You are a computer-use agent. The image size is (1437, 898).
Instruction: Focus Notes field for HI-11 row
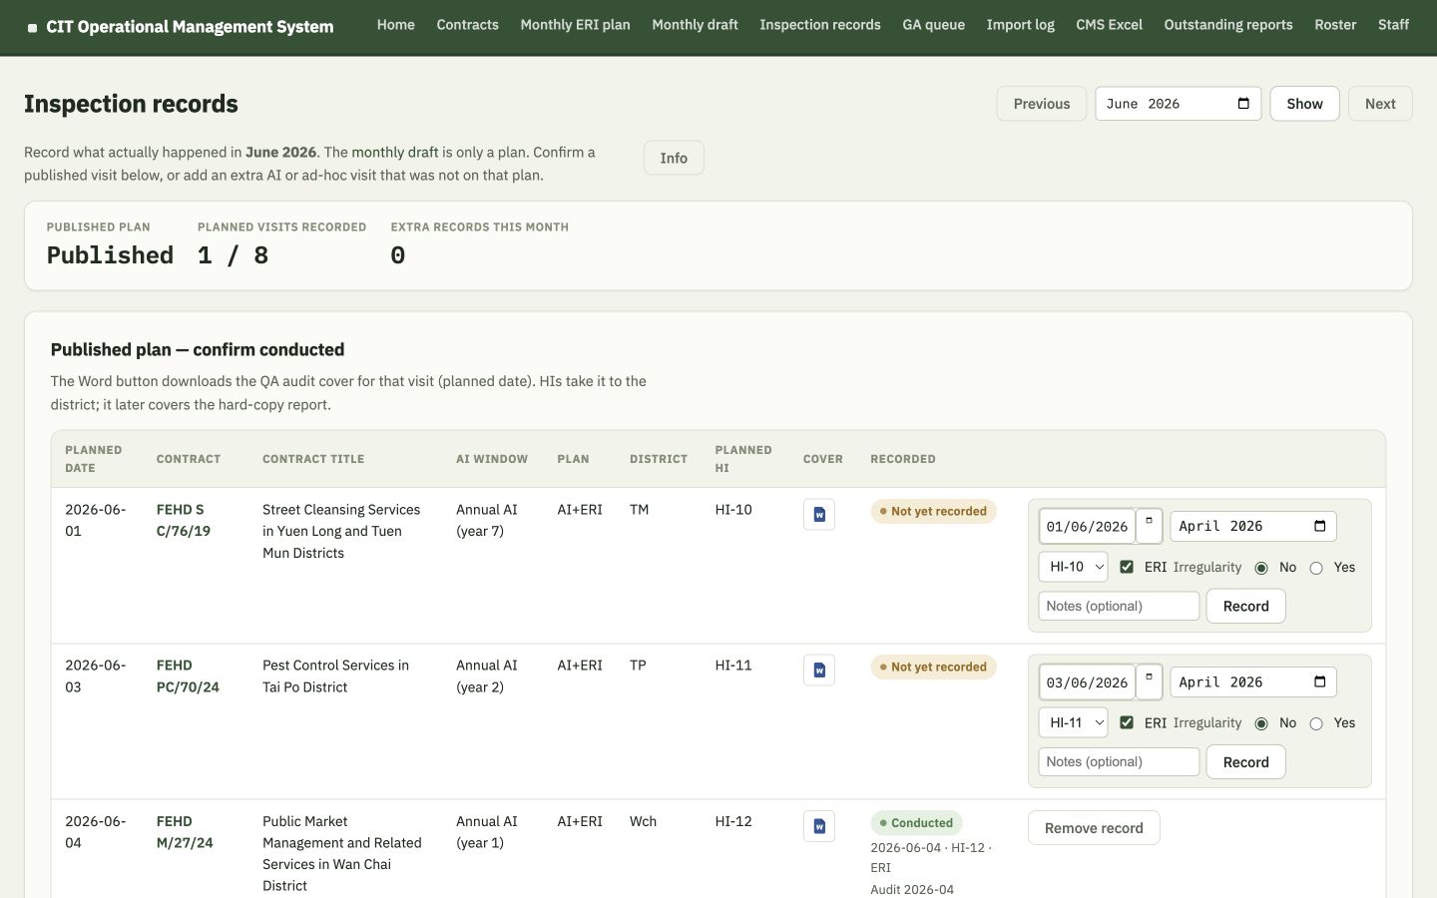(x=1119, y=761)
